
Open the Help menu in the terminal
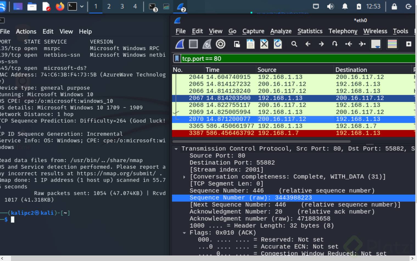click(85, 32)
